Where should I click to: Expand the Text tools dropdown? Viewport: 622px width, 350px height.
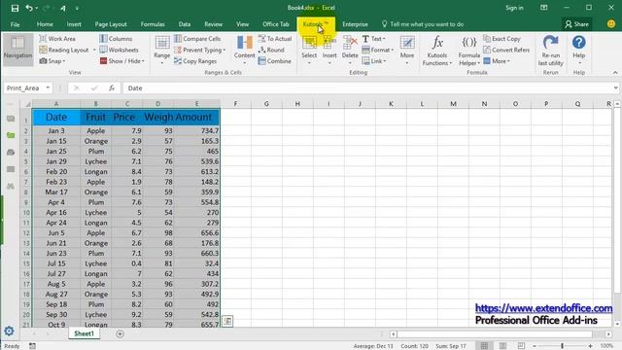[373, 39]
